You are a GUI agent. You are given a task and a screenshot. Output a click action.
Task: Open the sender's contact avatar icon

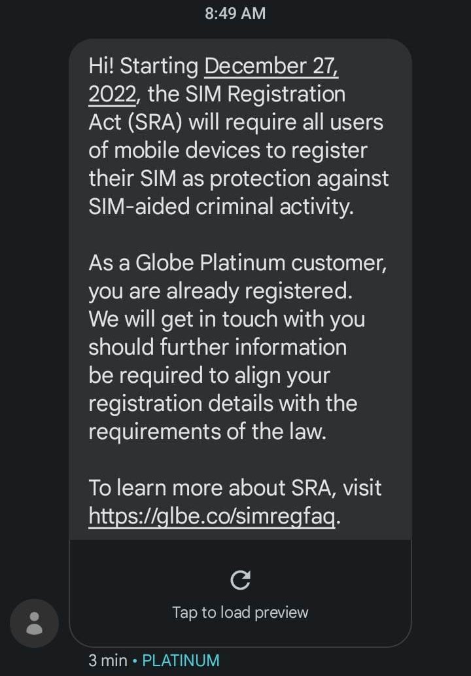[35, 623]
